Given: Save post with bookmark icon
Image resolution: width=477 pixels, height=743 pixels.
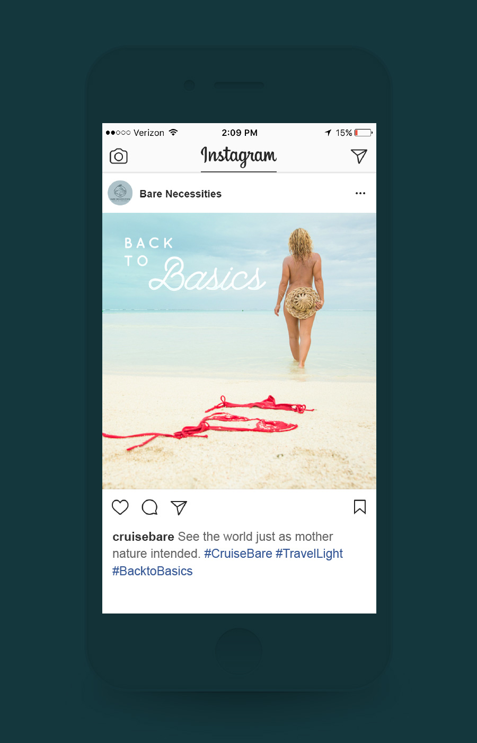Looking at the screenshot, I should [x=360, y=507].
